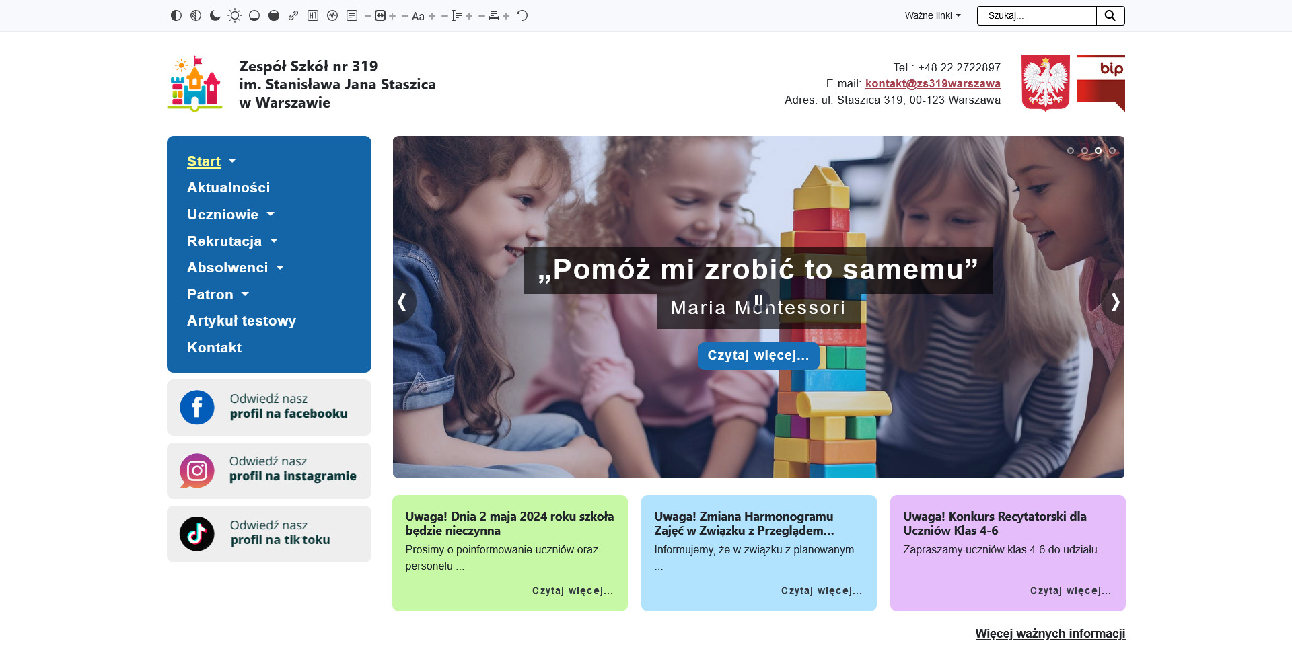Expand the Uczniowie submenu
The width and height of the screenshot is (1292, 649).
(x=271, y=215)
